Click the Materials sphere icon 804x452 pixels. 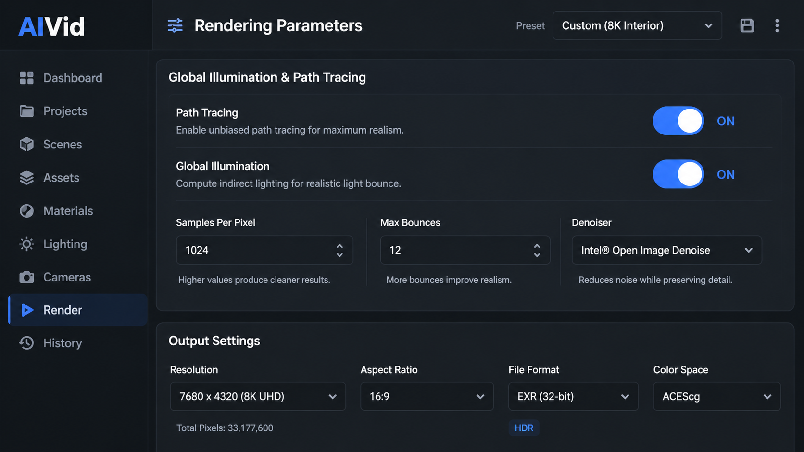tap(26, 211)
